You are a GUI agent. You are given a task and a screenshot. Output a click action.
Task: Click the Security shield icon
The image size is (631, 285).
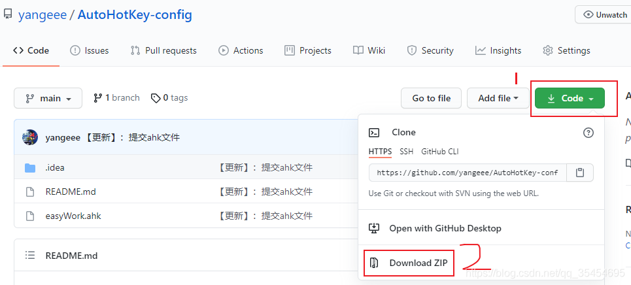[x=412, y=51]
